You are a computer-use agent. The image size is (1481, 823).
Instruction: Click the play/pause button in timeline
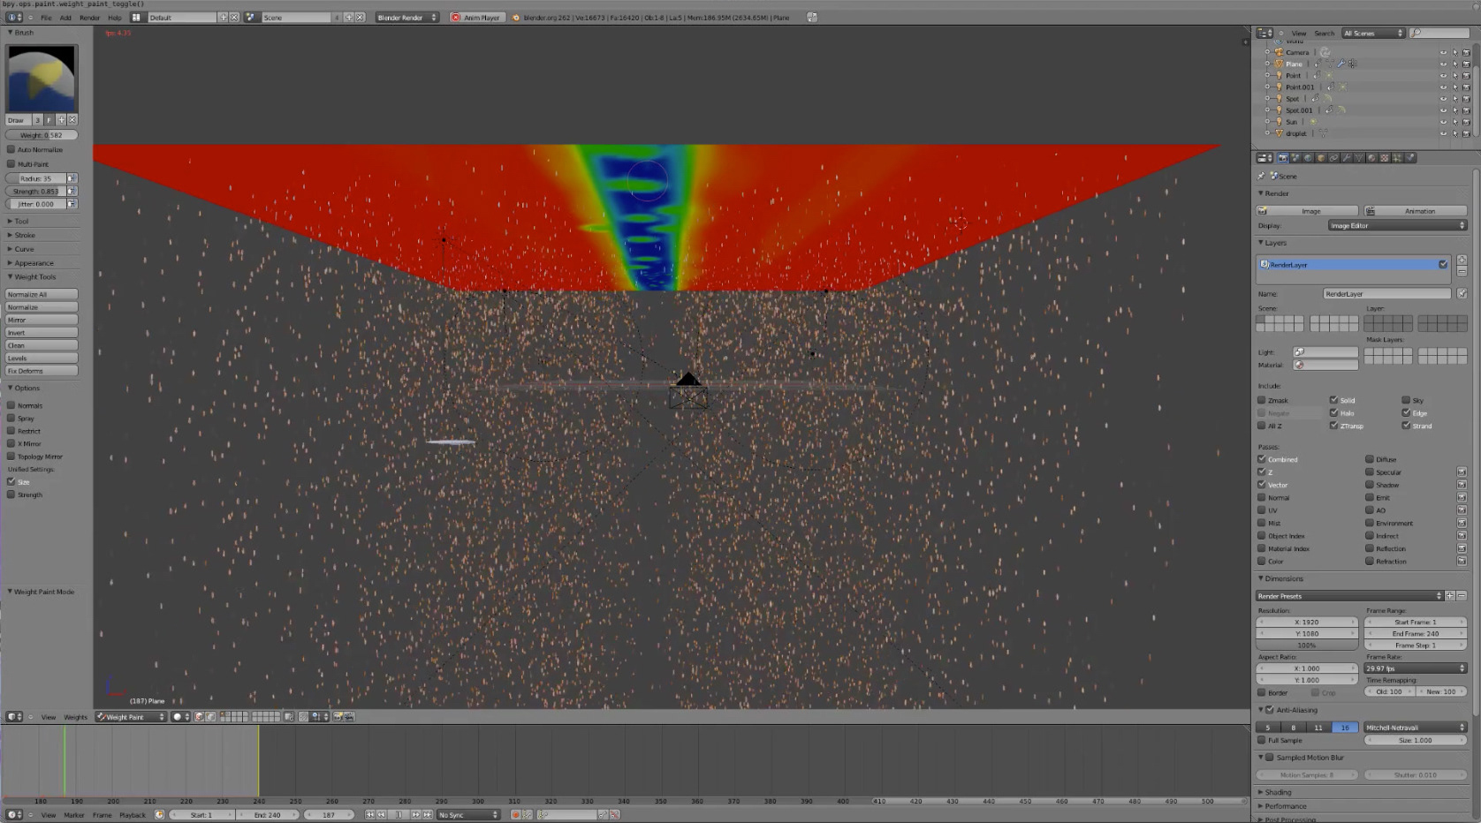(399, 815)
